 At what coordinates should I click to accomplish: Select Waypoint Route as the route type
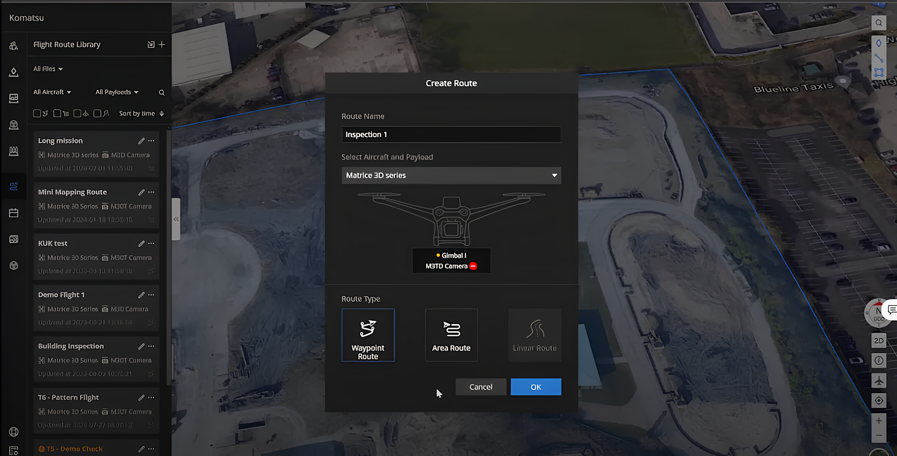point(368,335)
